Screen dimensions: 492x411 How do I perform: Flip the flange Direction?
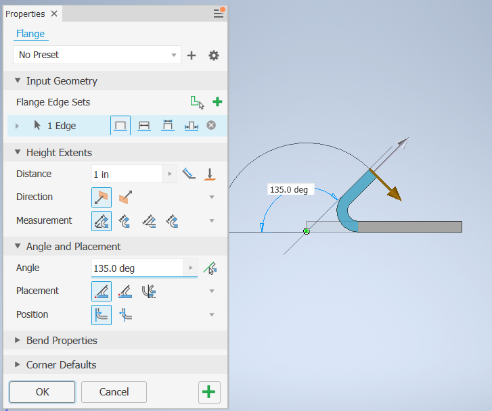pos(125,197)
